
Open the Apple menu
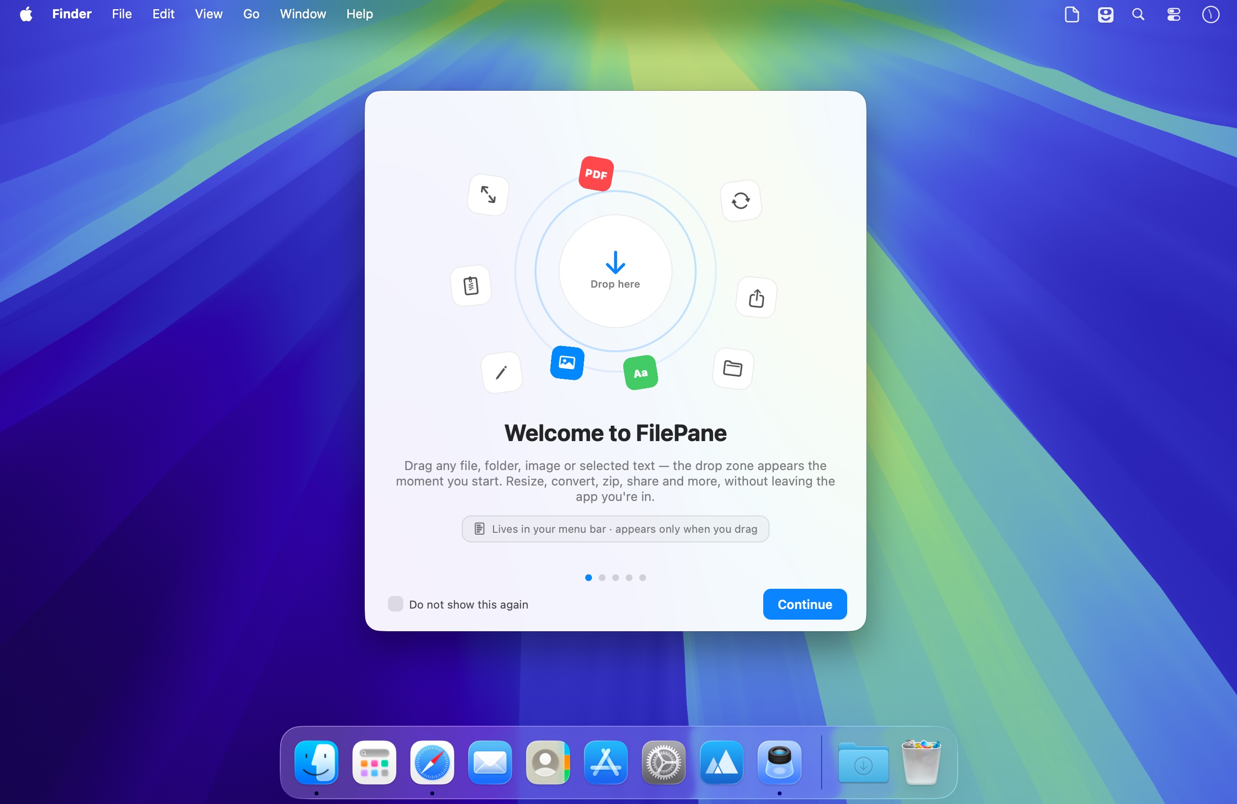[26, 14]
